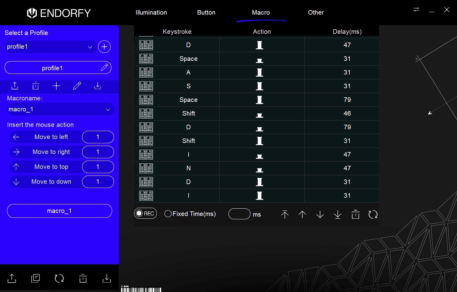Delete selected keystroke with the trash icon
The image size is (457, 292).
pos(355,214)
